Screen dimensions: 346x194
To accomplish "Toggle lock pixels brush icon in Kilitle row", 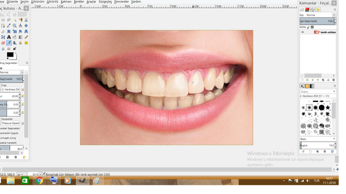I will click(308, 27).
